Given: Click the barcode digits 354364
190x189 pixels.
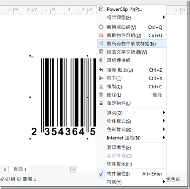Looking at the screenshot, I should pos(64,131).
